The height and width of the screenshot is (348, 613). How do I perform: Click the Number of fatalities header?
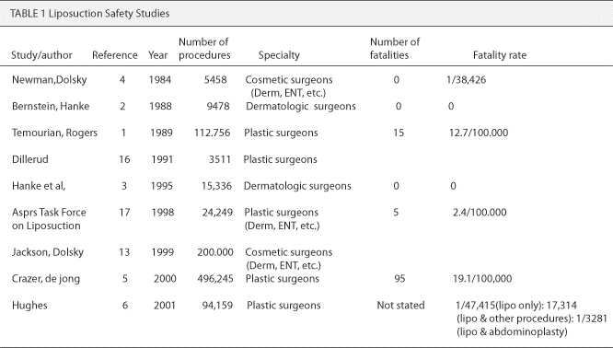tap(395, 49)
